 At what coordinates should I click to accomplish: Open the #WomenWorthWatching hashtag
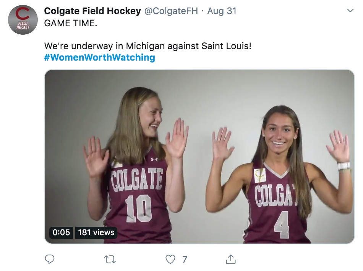pos(99,58)
